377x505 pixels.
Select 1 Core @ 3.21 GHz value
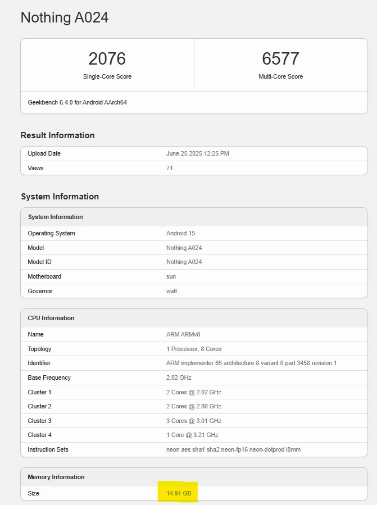click(x=192, y=435)
